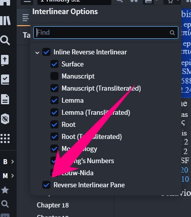Uncheck the Lemma checkbox

54,100
